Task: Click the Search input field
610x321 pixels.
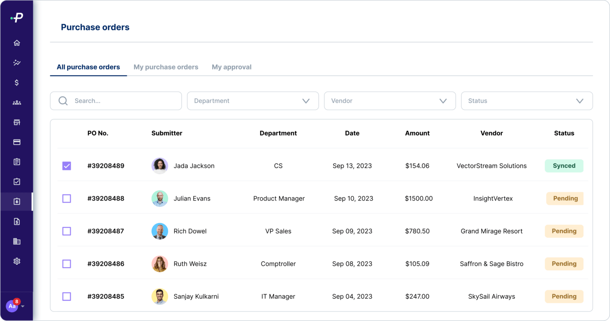Action: 123,101
